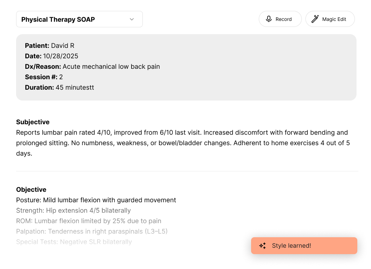Open the Physical Therapy SOAP template selector
Screen dimensions: 371x269
pos(79,19)
